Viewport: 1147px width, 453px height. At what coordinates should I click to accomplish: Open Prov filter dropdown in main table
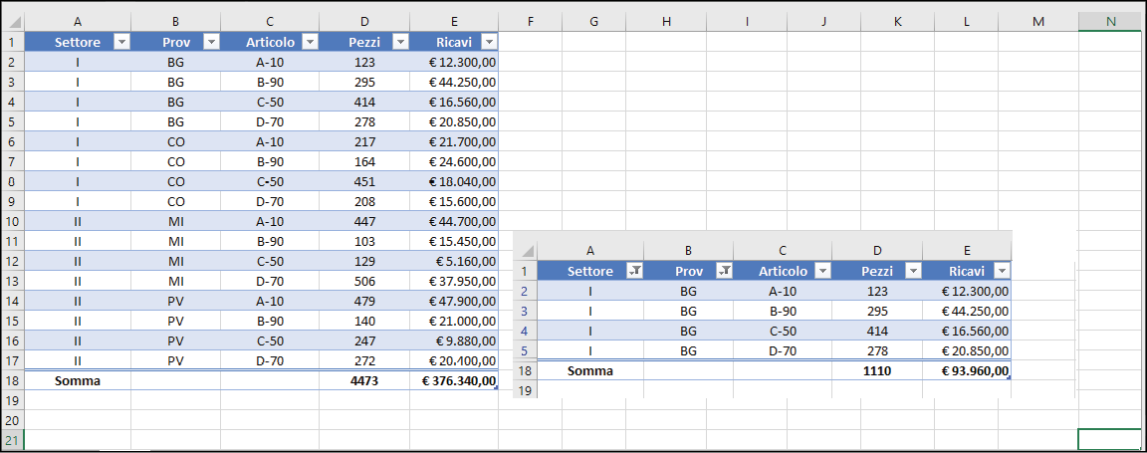pyautogui.click(x=211, y=43)
